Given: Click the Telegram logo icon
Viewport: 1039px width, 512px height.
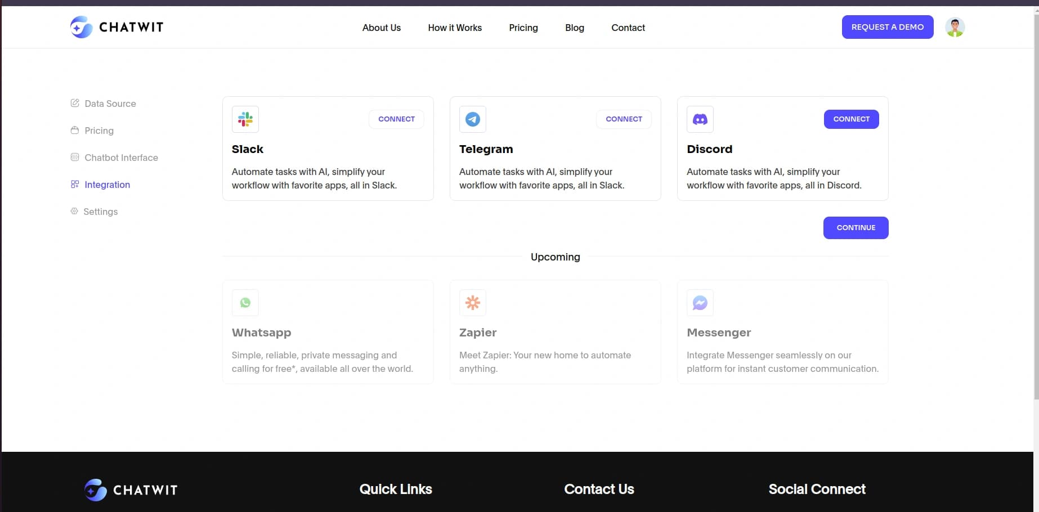Looking at the screenshot, I should click(473, 119).
